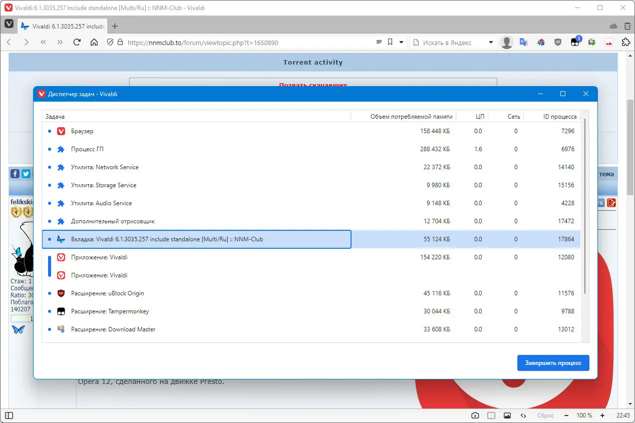Go to the home page

point(94,43)
